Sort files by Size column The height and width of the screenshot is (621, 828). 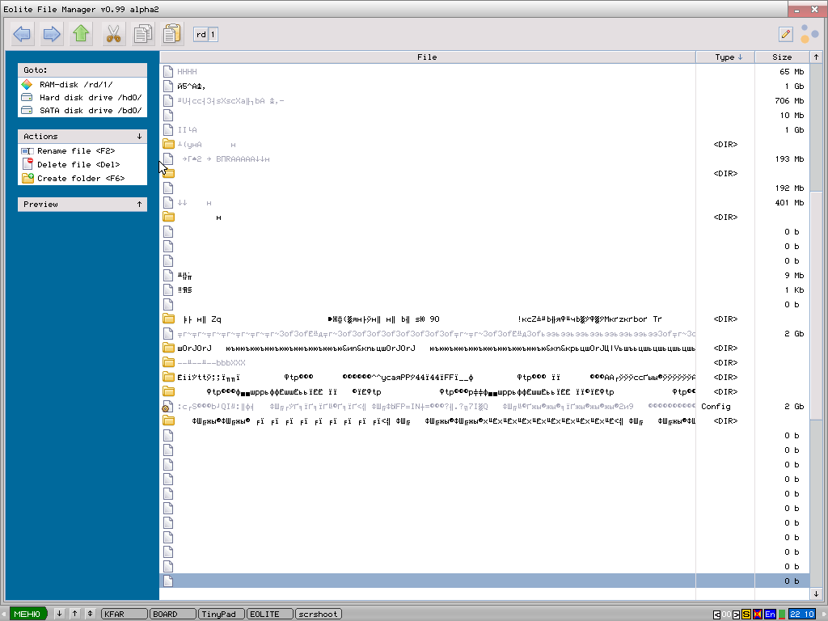(x=781, y=57)
